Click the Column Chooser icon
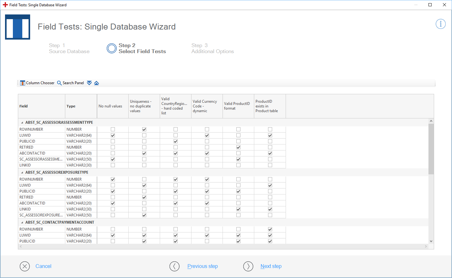 (23, 83)
